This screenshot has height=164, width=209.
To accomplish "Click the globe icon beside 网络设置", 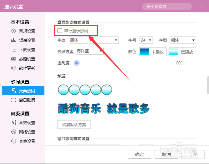I will (14, 132).
